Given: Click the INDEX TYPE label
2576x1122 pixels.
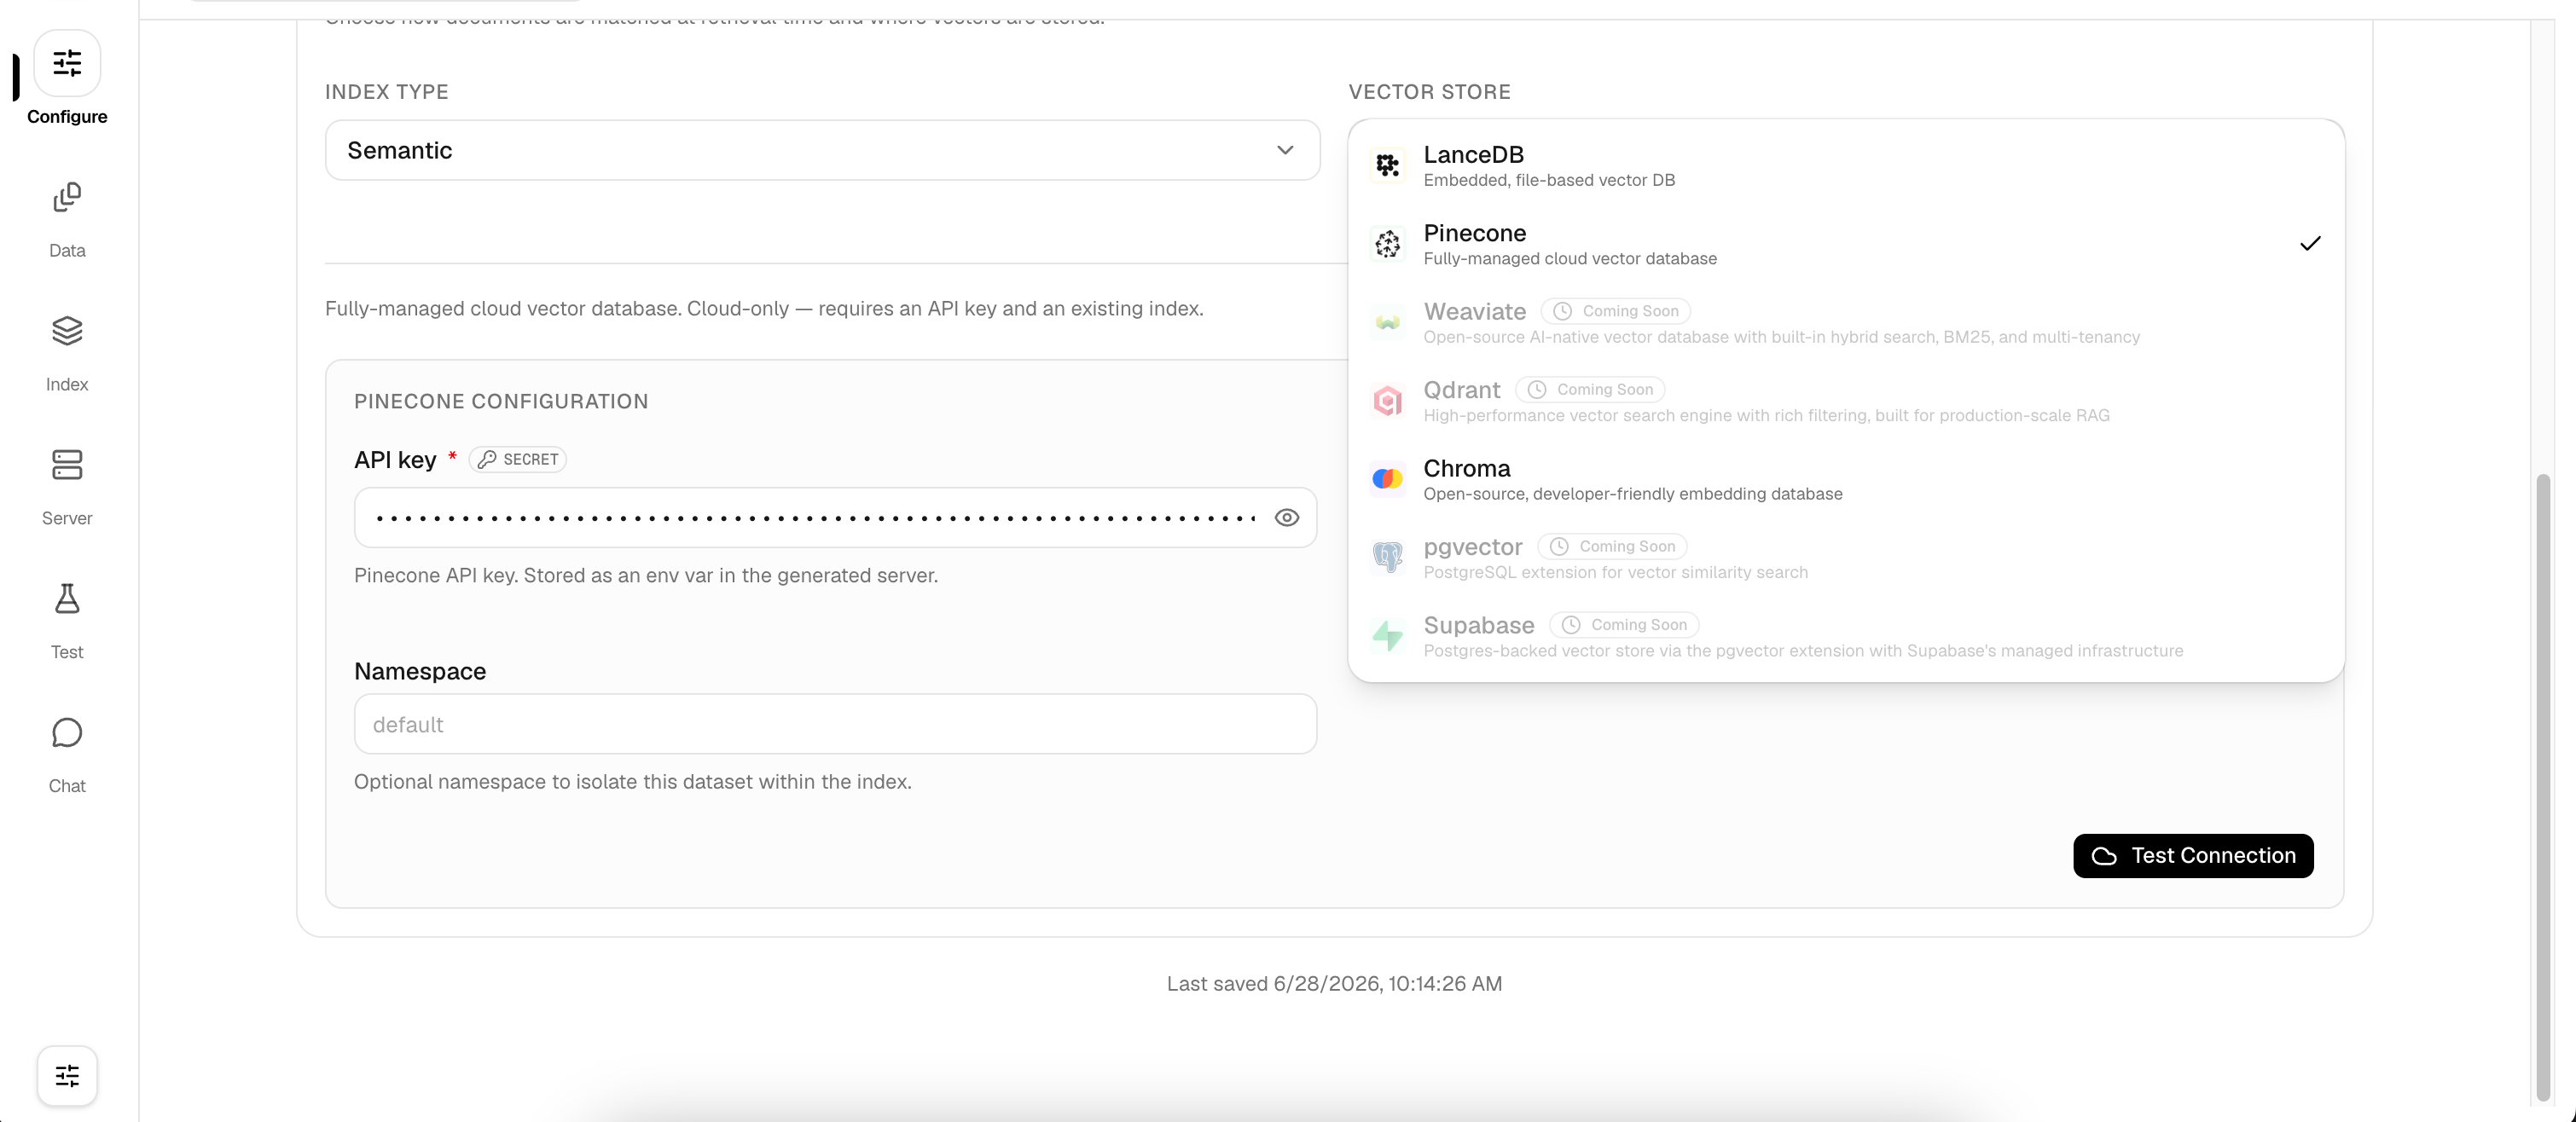Looking at the screenshot, I should coord(386,92).
